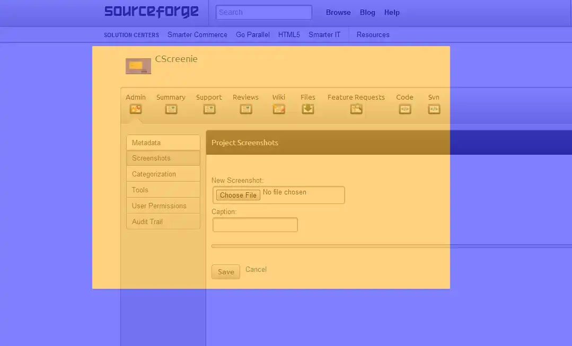Screen dimensions: 572x346
Task: Click the Cancel link
Action: click(x=256, y=270)
